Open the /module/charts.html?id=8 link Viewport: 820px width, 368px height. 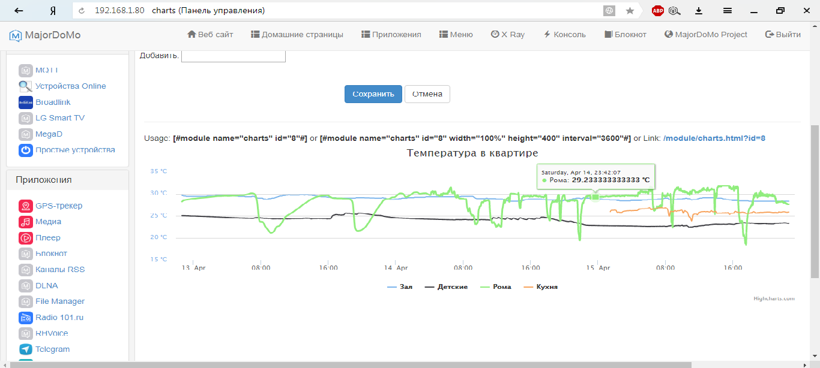coord(714,138)
